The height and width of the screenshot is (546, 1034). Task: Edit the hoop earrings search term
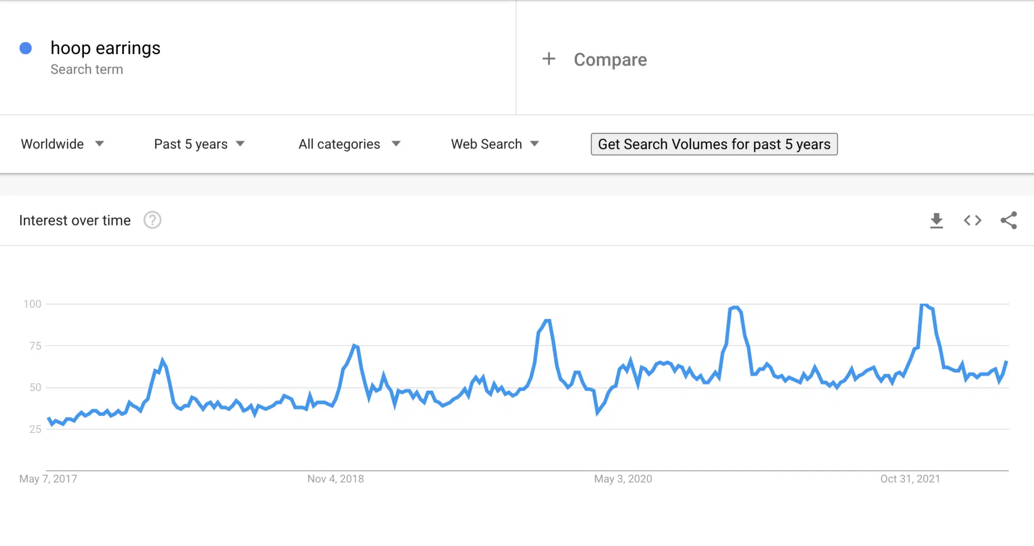pyautogui.click(x=106, y=48)
